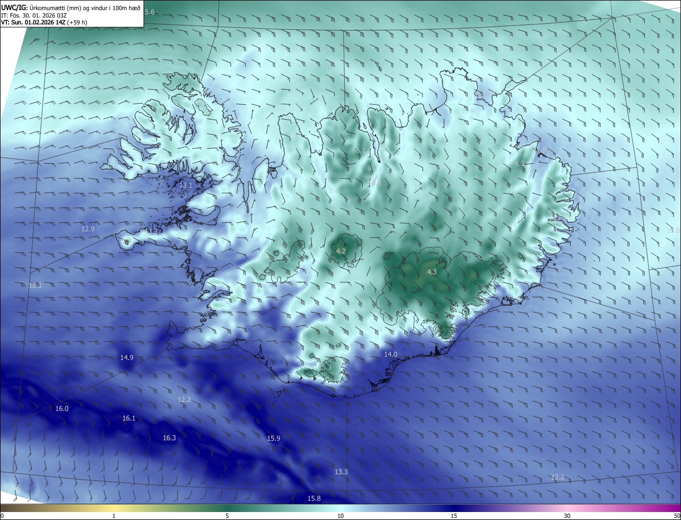
Task: Click the '16.1' value over the ocean
Action: pos(129,418)
